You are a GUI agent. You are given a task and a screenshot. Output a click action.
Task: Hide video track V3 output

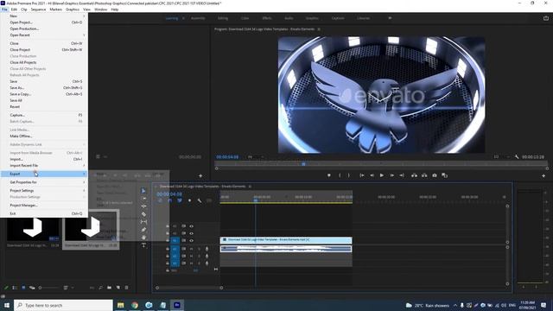(192, 226)
